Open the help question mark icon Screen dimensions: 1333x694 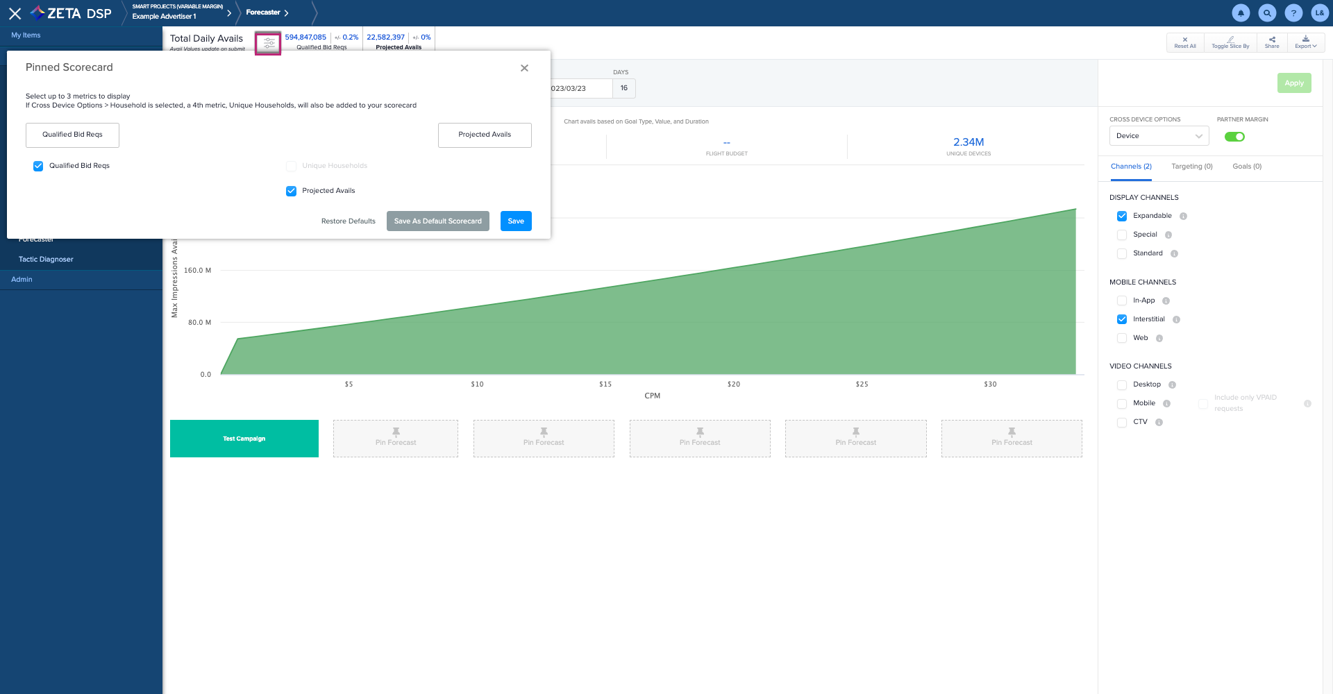[1293, 12]
